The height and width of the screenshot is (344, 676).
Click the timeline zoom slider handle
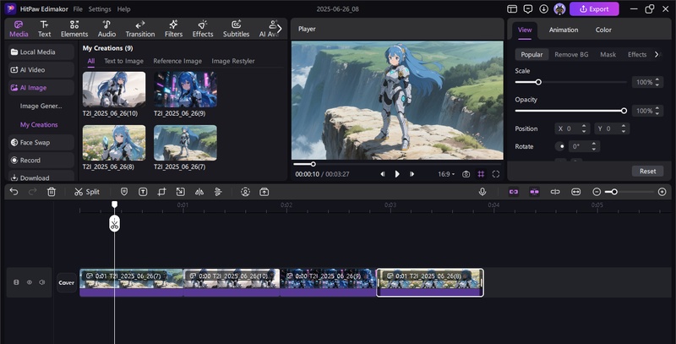[x=614, y=192]
